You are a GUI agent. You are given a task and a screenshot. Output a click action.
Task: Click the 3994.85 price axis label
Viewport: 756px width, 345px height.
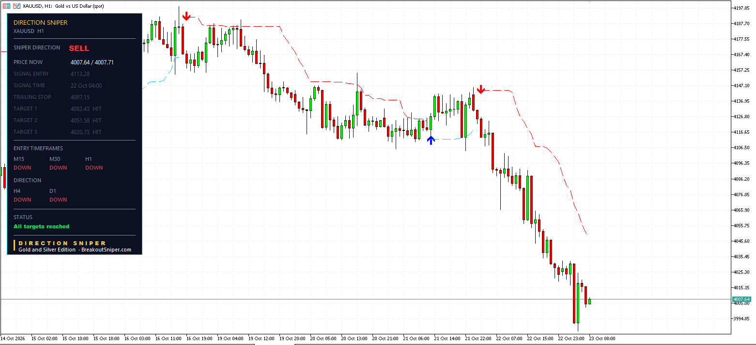pos(742,319)
